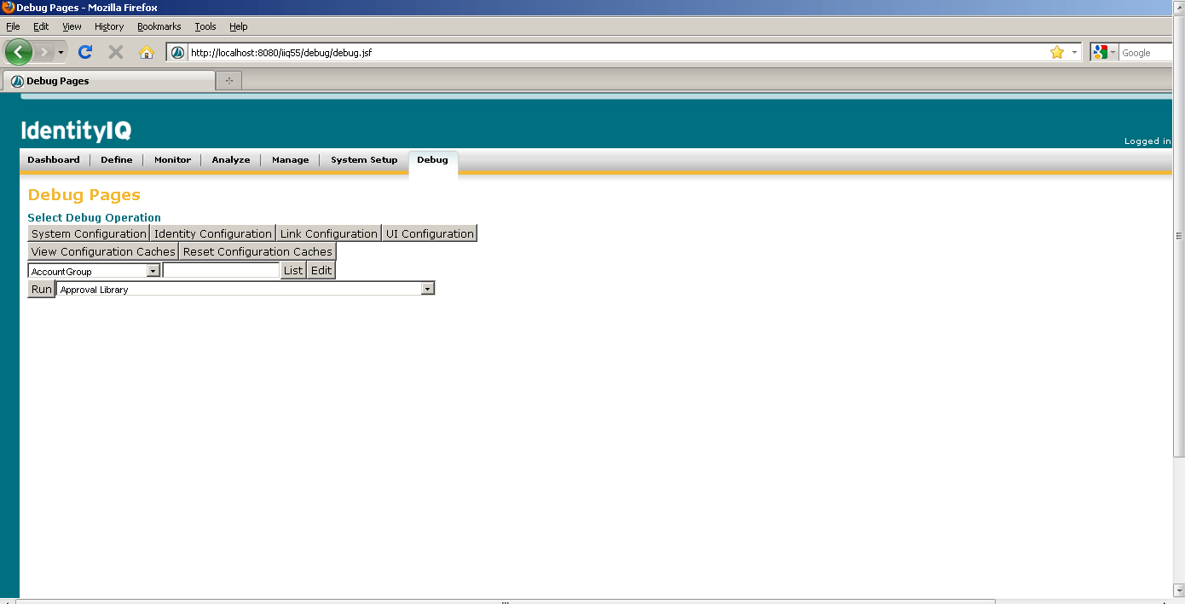The image size is (1185, 604).
Task: Click the object name text field
Action: click(222, 270)
